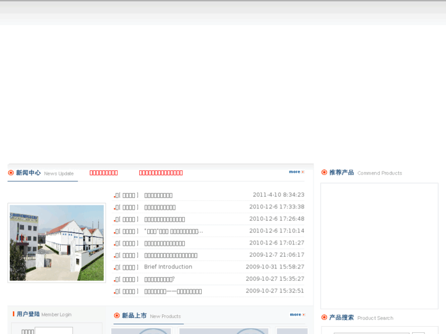The width and height of the screenshot is (446, 334).
Task: Click the red target icon beside News Update
Action: point(11,173)
